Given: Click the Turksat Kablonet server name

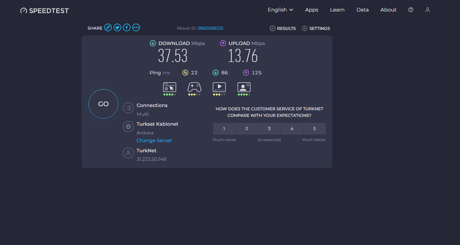Looking at the screenshot, I should tap(157, 124).
